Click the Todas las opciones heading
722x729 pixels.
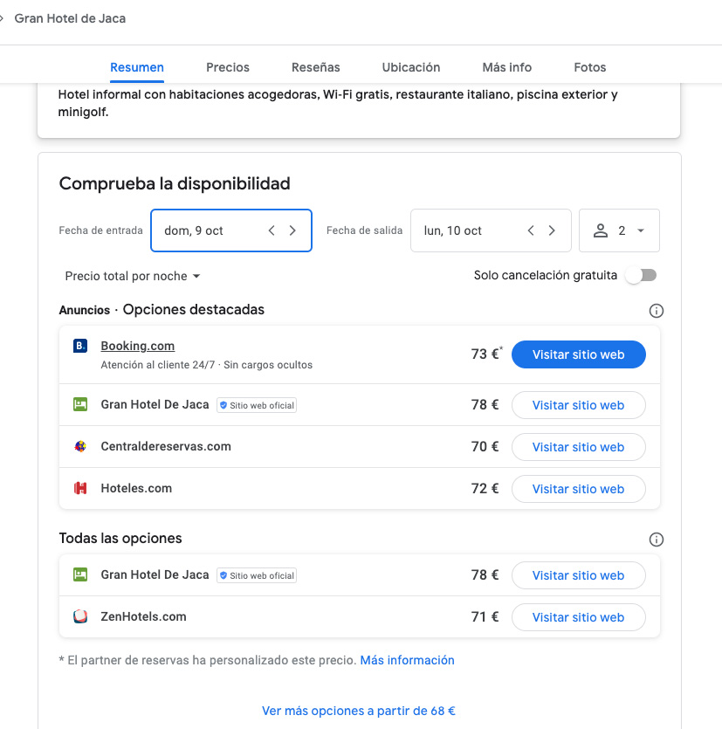[120, 538]
